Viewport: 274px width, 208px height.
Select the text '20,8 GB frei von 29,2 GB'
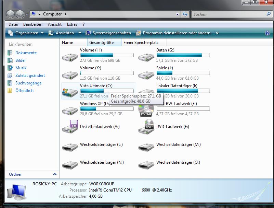pyautogui.click(x=101, y=114)
